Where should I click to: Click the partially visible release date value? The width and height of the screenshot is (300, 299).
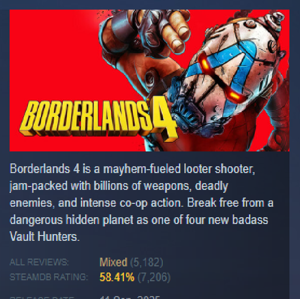tap(130, 297)
